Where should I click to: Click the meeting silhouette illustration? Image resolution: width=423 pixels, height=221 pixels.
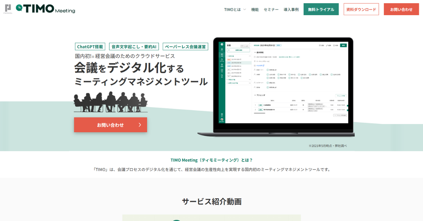click(110, 102)
